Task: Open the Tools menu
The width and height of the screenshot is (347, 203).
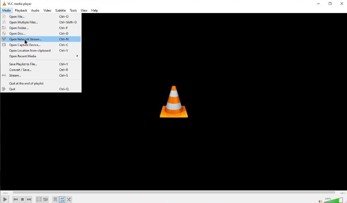Action: (73, 10)
